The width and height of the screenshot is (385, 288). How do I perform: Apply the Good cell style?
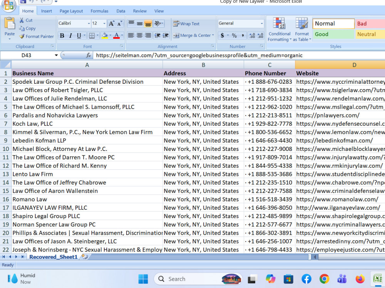click(x=333, y=34)
